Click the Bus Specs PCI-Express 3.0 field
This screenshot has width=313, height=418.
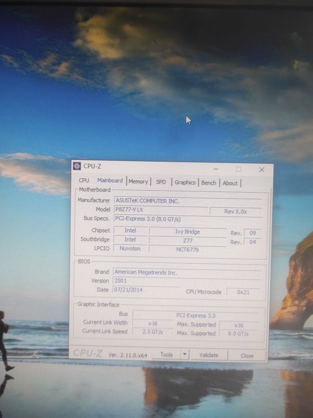(188, 219)
